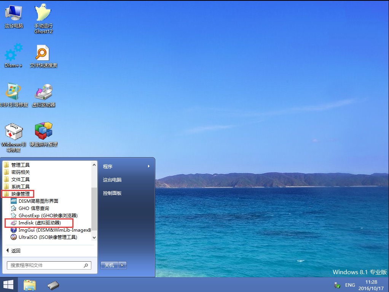Expand the 程序 submenu
The height and width of the screenshot is (292, 389).
tap(126, 166)
